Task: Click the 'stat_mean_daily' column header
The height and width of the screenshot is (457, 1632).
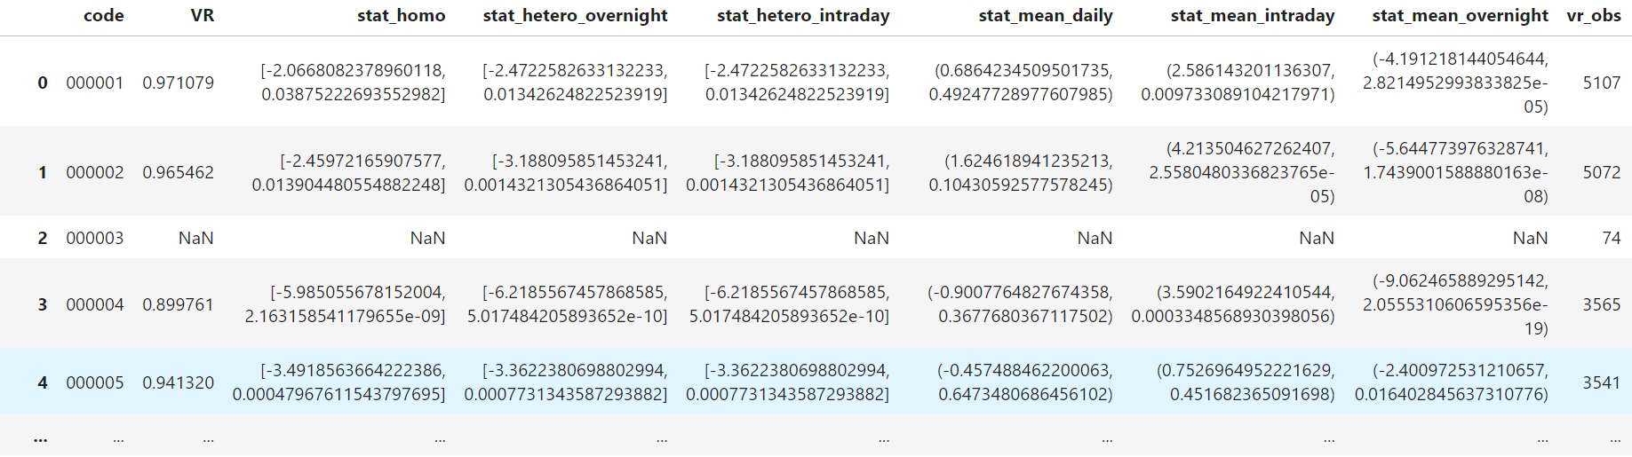Action: [1045, 16]
